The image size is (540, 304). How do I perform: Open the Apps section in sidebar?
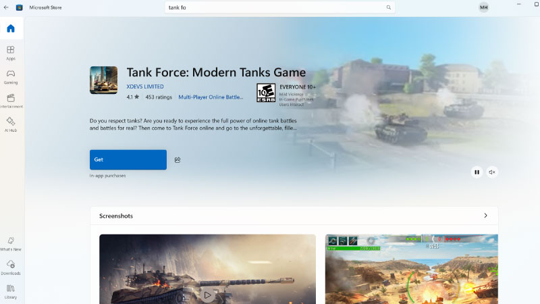pyautogui.click(x=11, y=53)
